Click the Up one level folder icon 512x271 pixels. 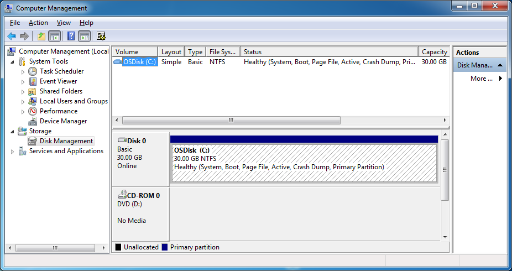point(41,37)
